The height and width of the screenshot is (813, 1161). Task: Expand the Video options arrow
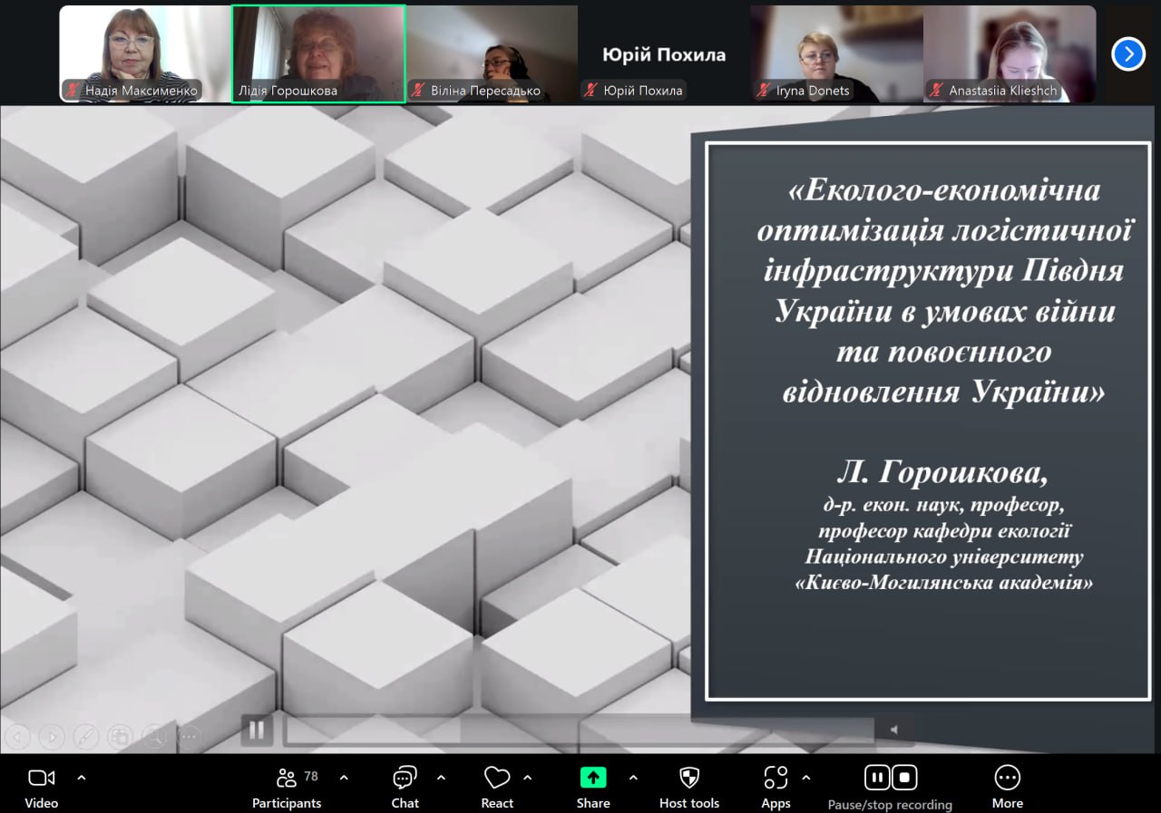(x=82, y=778)
